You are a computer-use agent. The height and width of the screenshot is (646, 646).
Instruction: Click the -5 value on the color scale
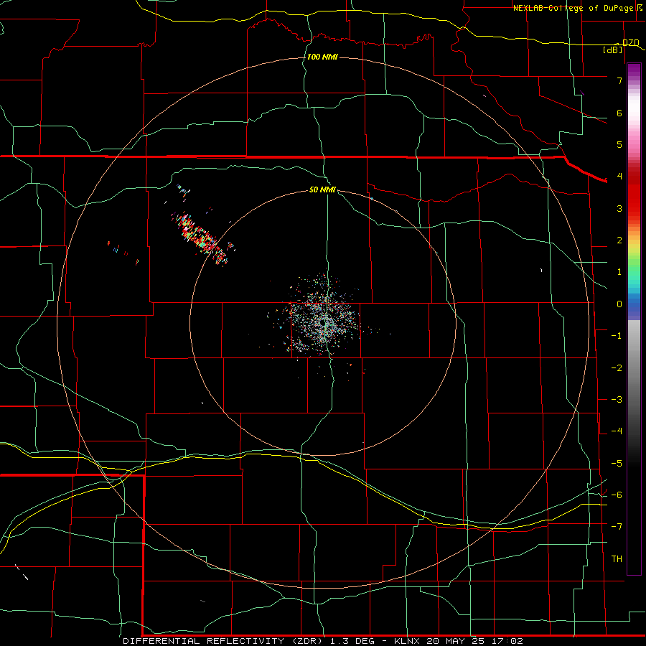point(617,464)
